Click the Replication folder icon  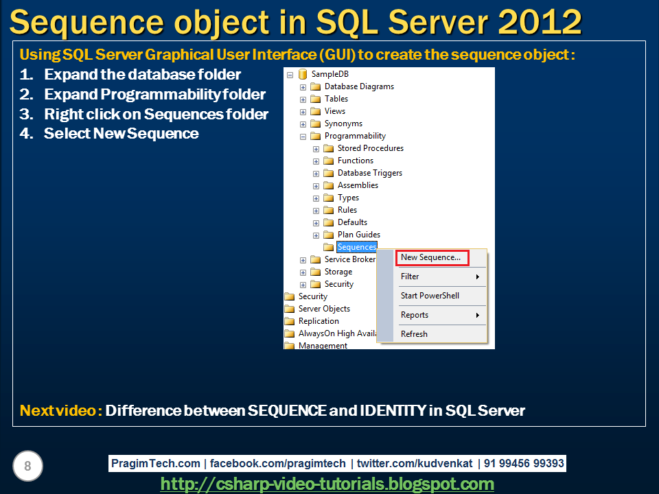289,321
